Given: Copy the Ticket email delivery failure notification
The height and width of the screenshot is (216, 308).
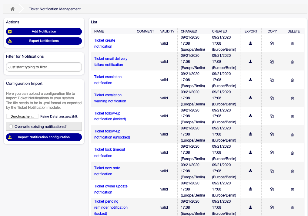Looking at the screenshot, I should (x=272, y=62).
